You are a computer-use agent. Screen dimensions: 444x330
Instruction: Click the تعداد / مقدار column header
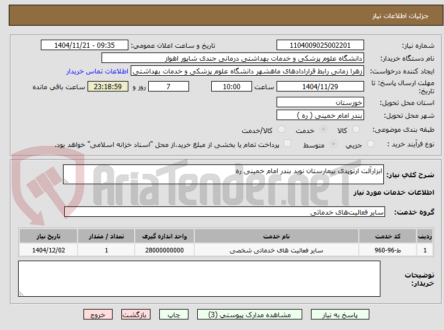pos(106,236)
